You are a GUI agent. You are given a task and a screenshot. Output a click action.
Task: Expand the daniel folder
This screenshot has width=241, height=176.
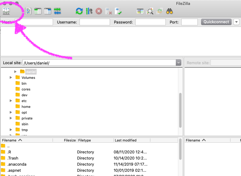pos(15,72)
